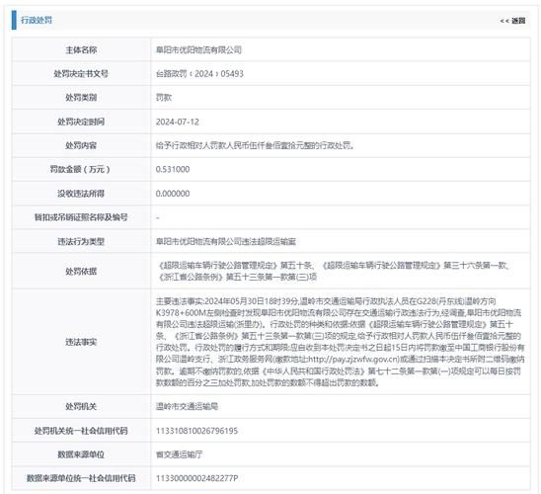Select the 处罚依据 legal basis text
541x494 pixels.
(x=334, y=271)
